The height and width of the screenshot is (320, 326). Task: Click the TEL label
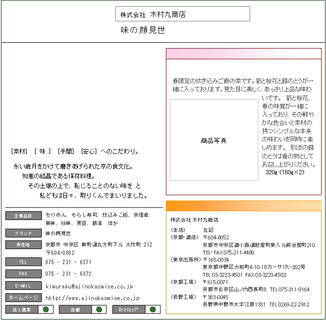pos(23,262)
